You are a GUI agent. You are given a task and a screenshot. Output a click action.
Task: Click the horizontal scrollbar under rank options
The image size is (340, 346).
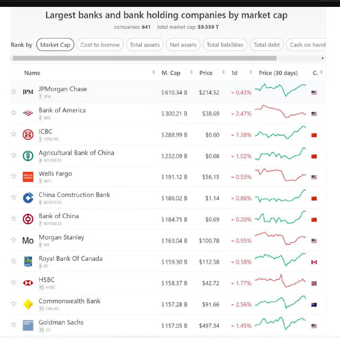[144, 58]
